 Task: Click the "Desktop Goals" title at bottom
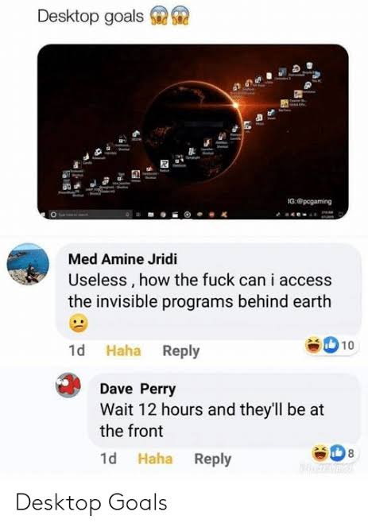[x=91, y=503]
